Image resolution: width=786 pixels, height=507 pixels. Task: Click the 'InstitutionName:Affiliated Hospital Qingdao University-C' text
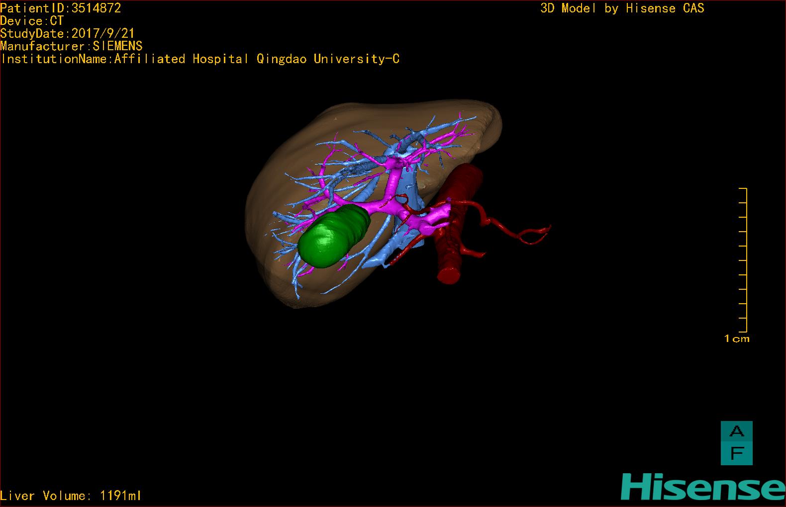(x=200, y=59)
